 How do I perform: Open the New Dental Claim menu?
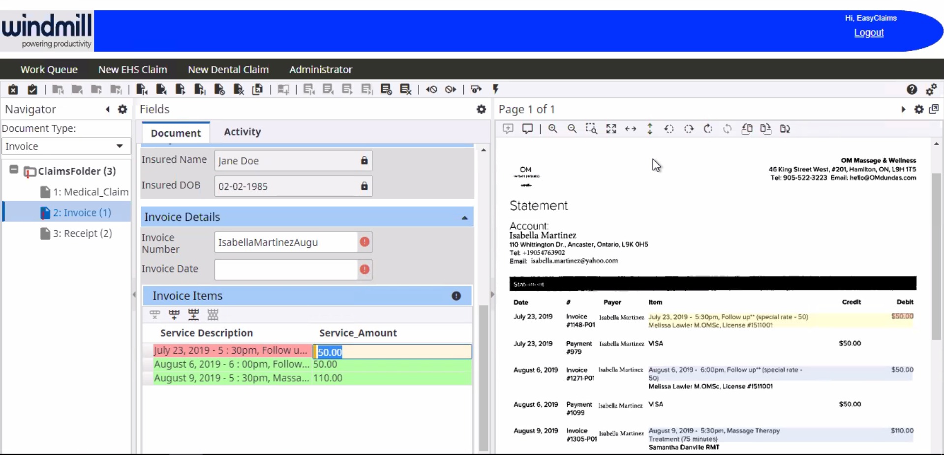[x=228, y=69]
